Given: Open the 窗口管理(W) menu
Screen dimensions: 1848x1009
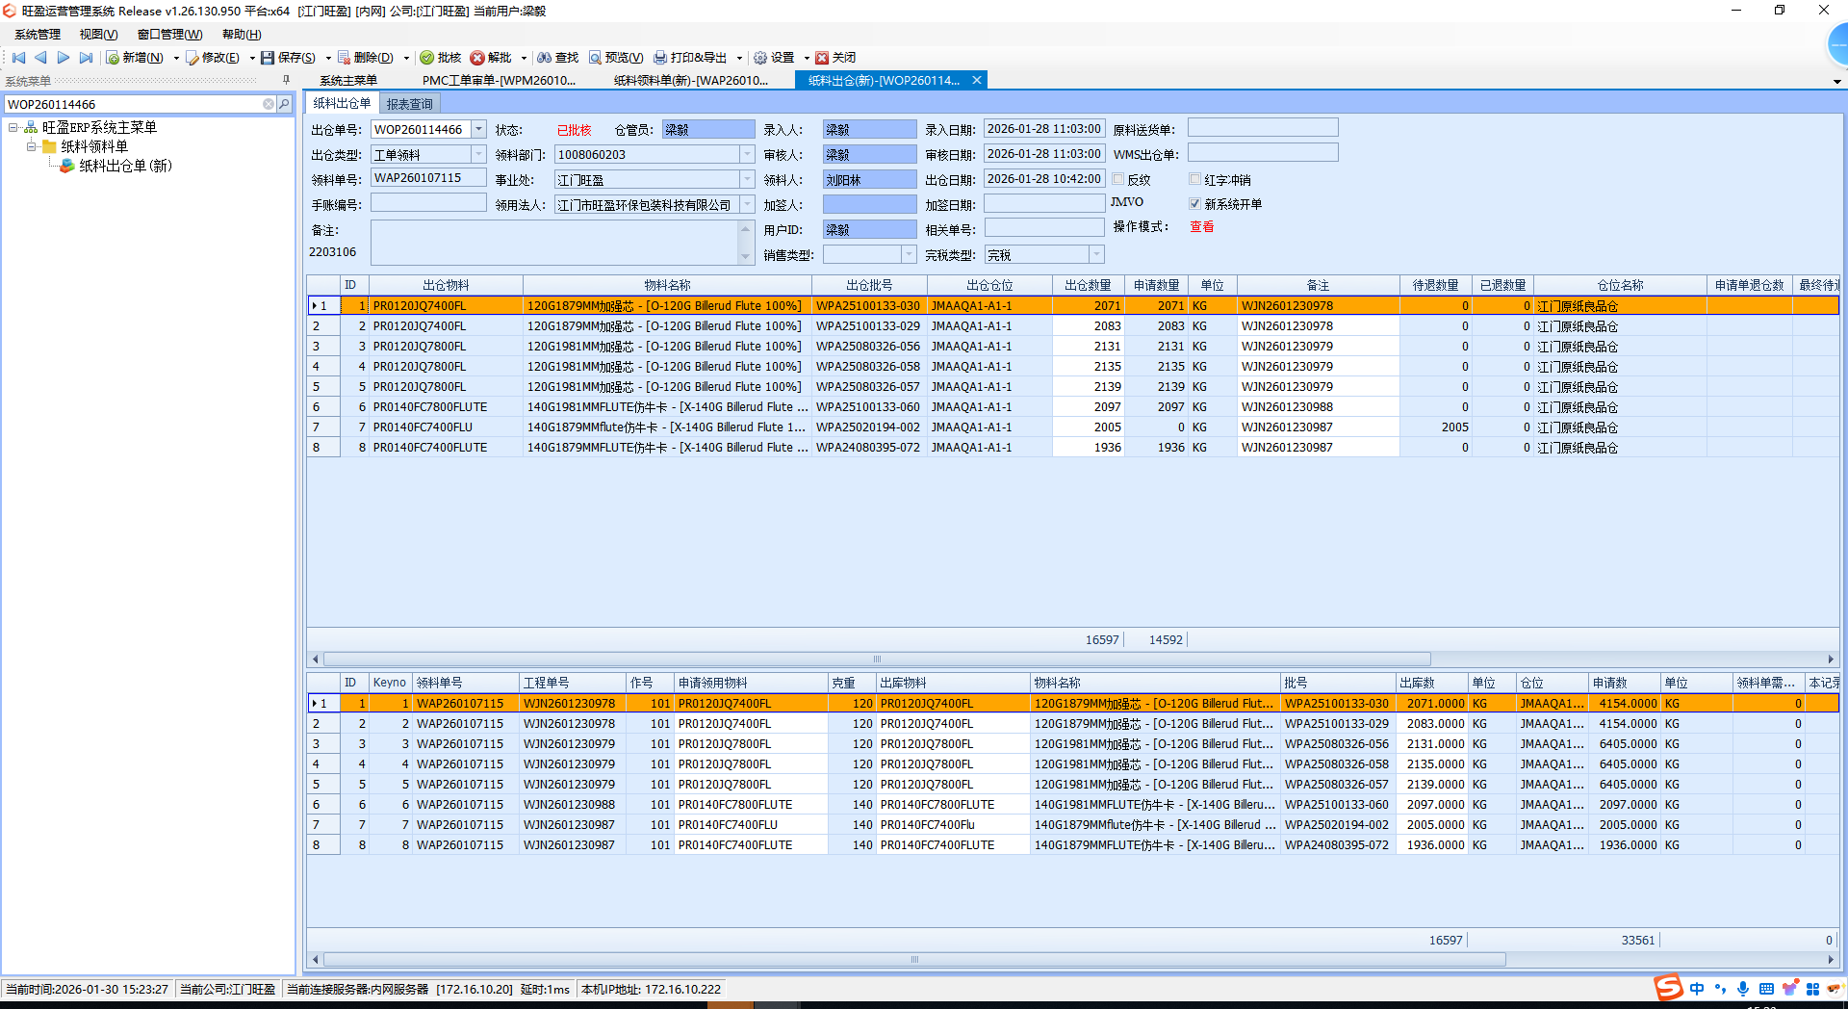Looking at the screenshot, I should pyautogui.click(x=169, y=35).
